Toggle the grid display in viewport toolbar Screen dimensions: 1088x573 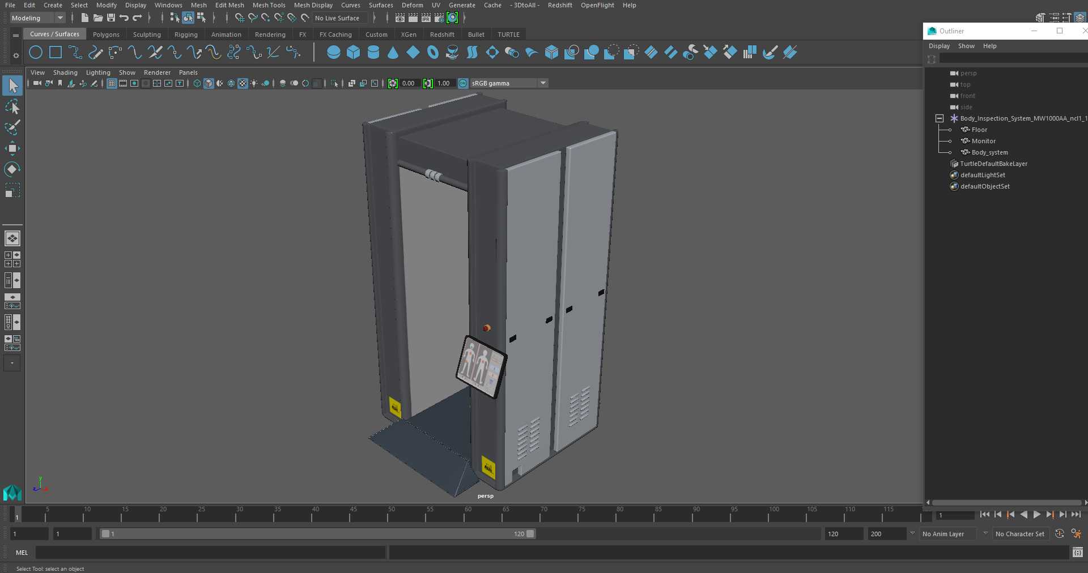112,83
